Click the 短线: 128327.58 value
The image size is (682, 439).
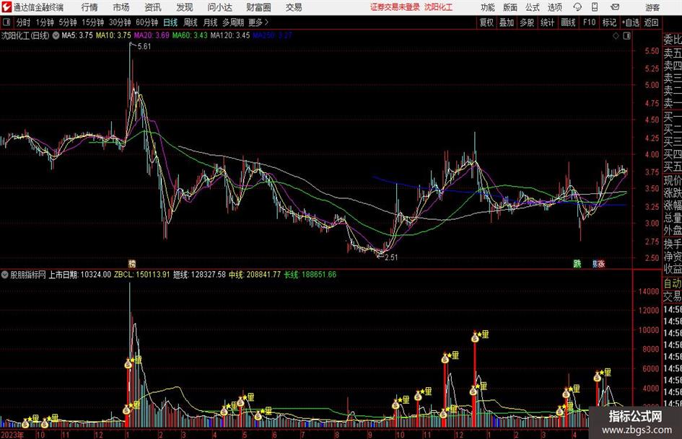coord(200,275)
